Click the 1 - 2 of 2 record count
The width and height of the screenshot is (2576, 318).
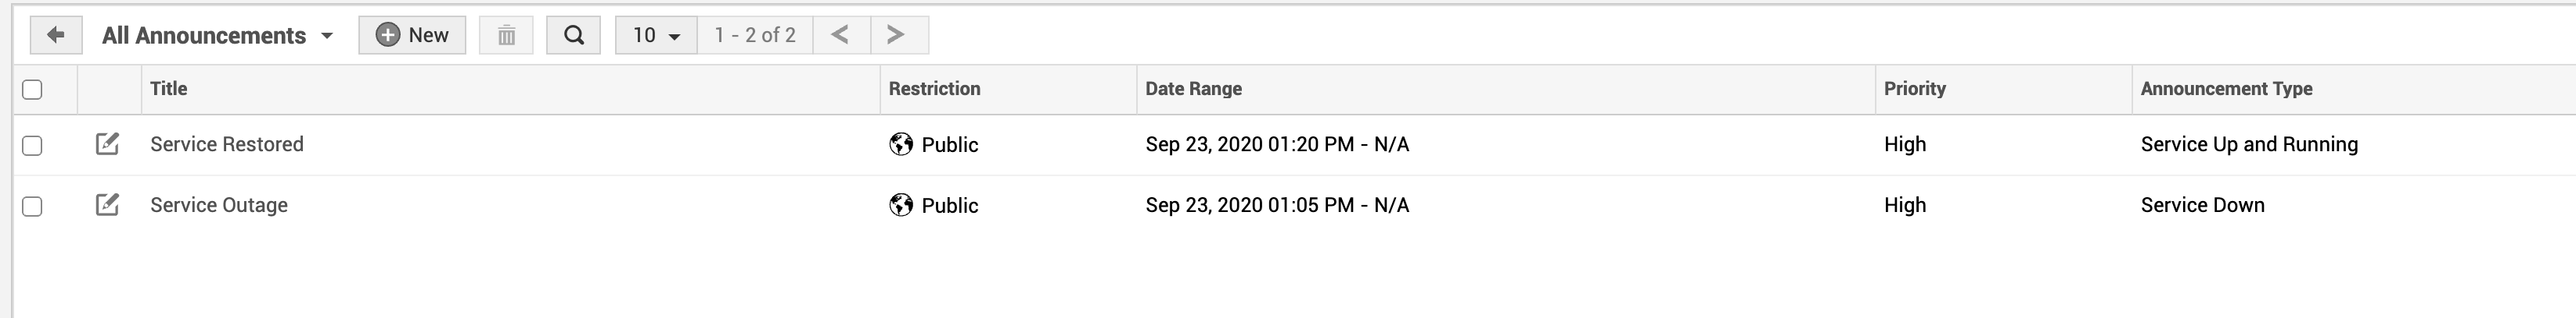tap(755, 36)
